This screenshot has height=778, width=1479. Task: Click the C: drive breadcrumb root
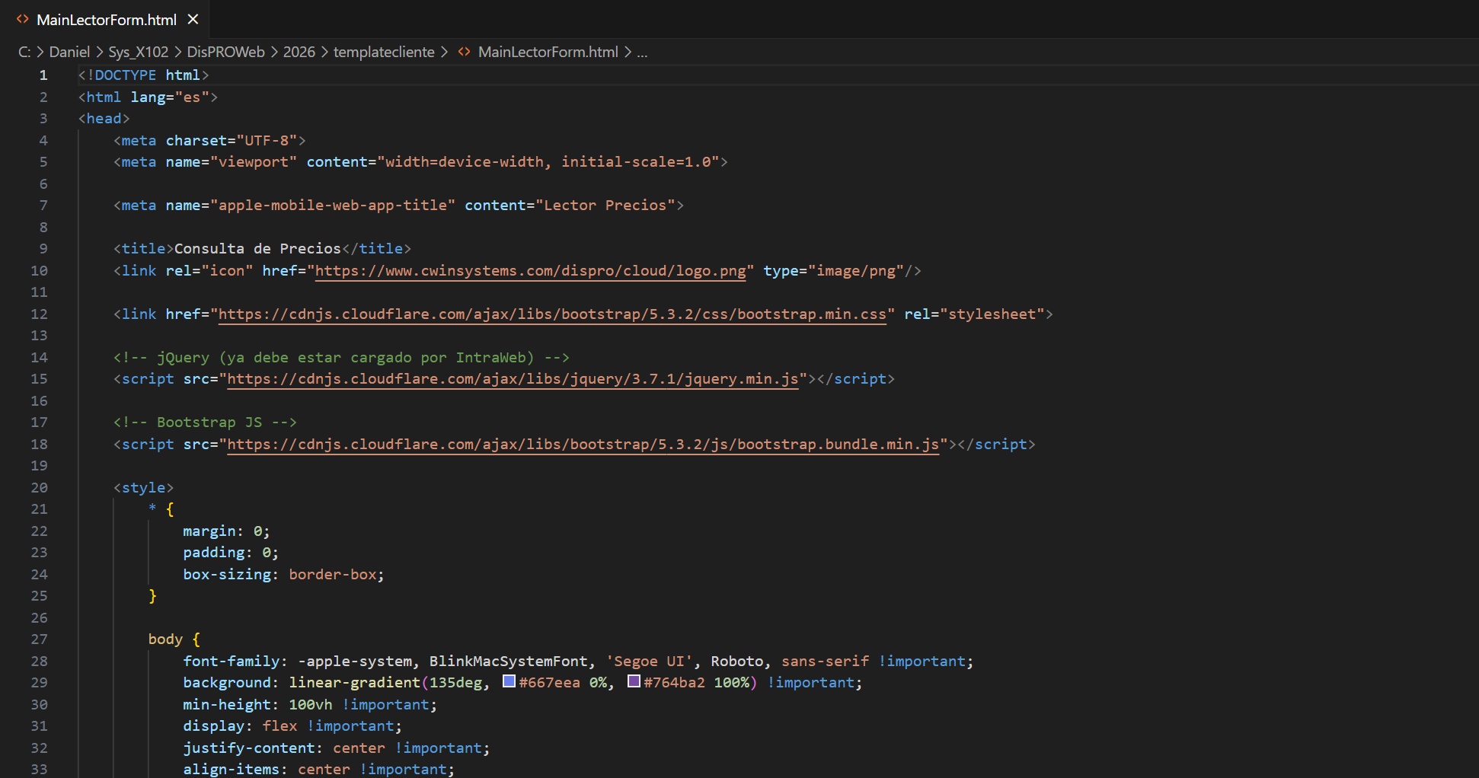point(24,52)
